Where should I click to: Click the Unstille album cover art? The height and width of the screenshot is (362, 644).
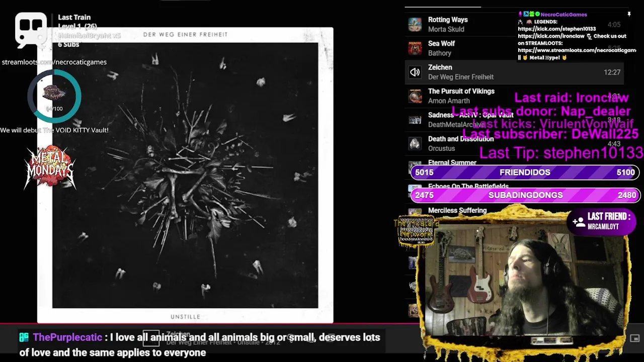(x=185, y=175)
